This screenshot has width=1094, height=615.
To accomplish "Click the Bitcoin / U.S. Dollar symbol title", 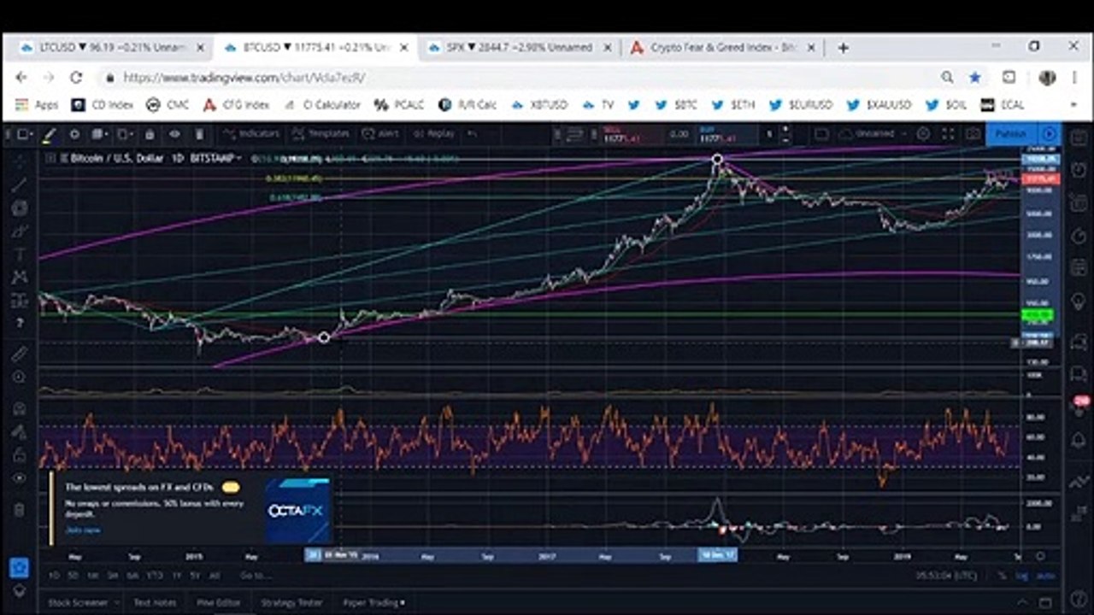I will coord(115,158).
